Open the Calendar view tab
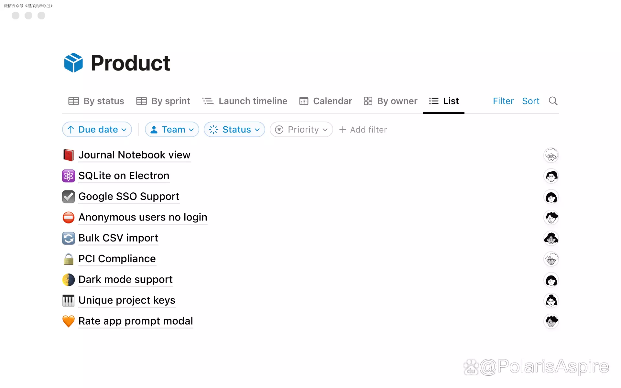The image size is (621, 388). click(326, 101)
